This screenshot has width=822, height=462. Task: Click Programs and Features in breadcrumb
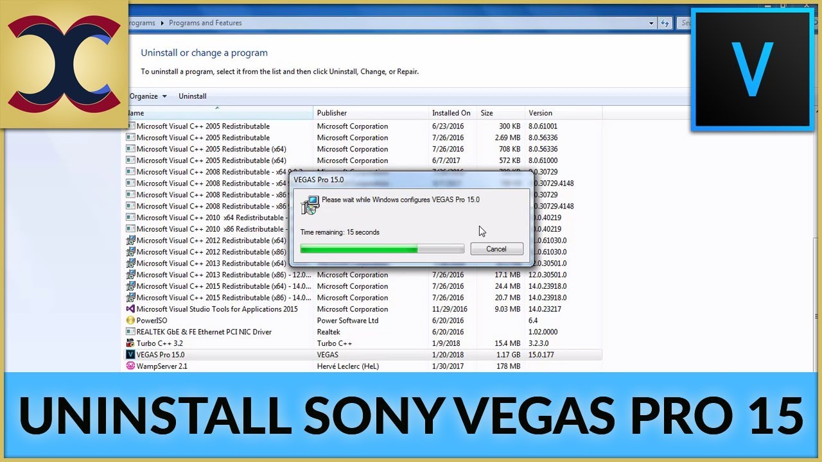coord(205,23)
